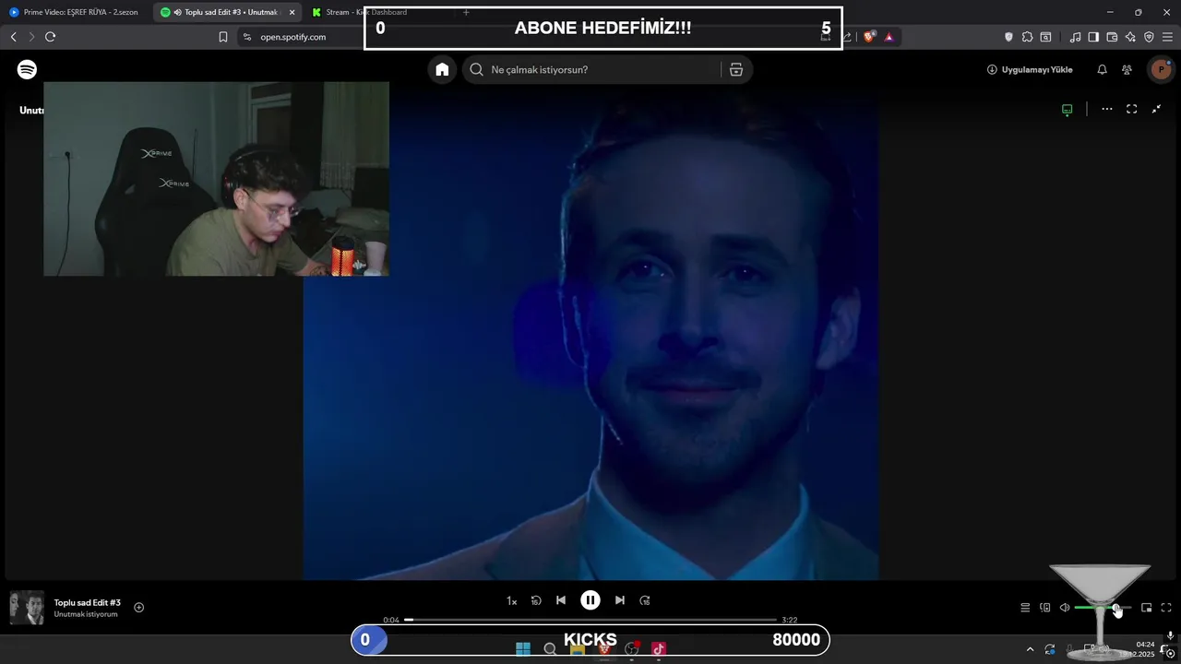Focus the 'Ne çalmak istiyorsun?' search field
Viewport: 1181px width, 664px height.
tap(590, 69)
